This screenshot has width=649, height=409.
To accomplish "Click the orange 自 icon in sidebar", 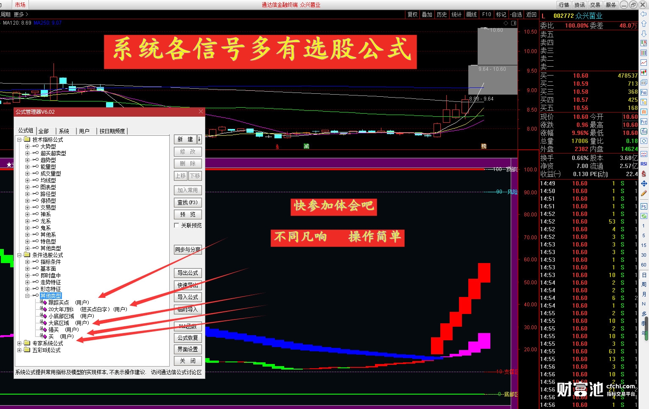I will [643, 112].
